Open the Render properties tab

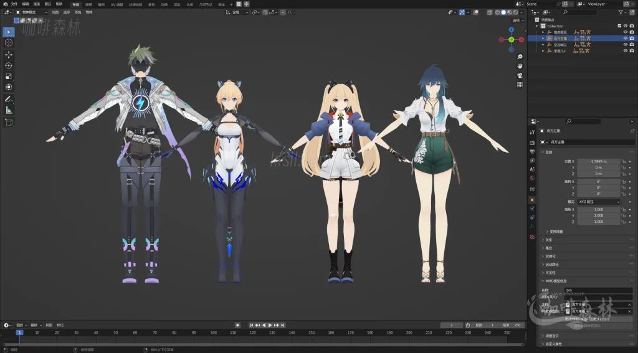tap(532, 143)
